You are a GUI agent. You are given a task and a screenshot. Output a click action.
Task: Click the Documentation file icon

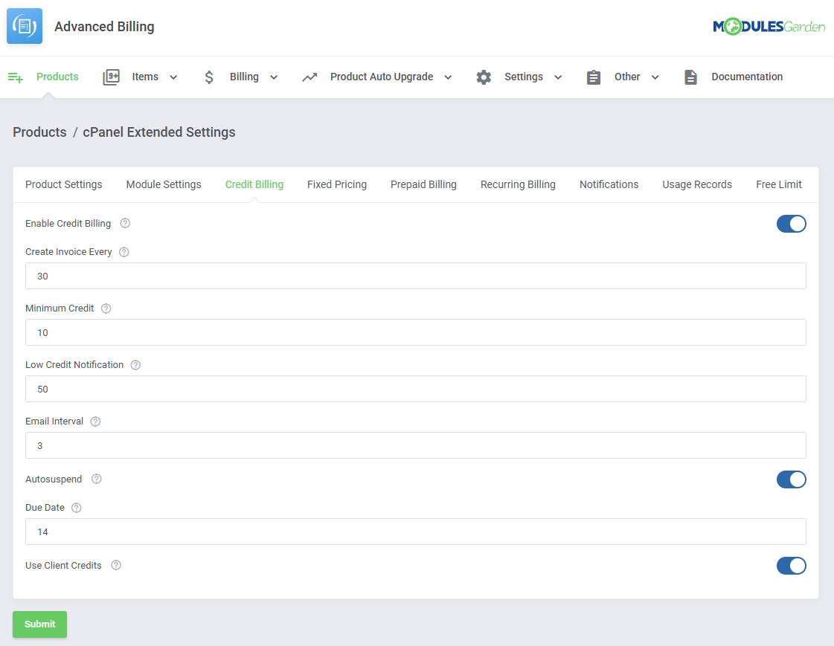pyautogui.click(x=690, y=77)
